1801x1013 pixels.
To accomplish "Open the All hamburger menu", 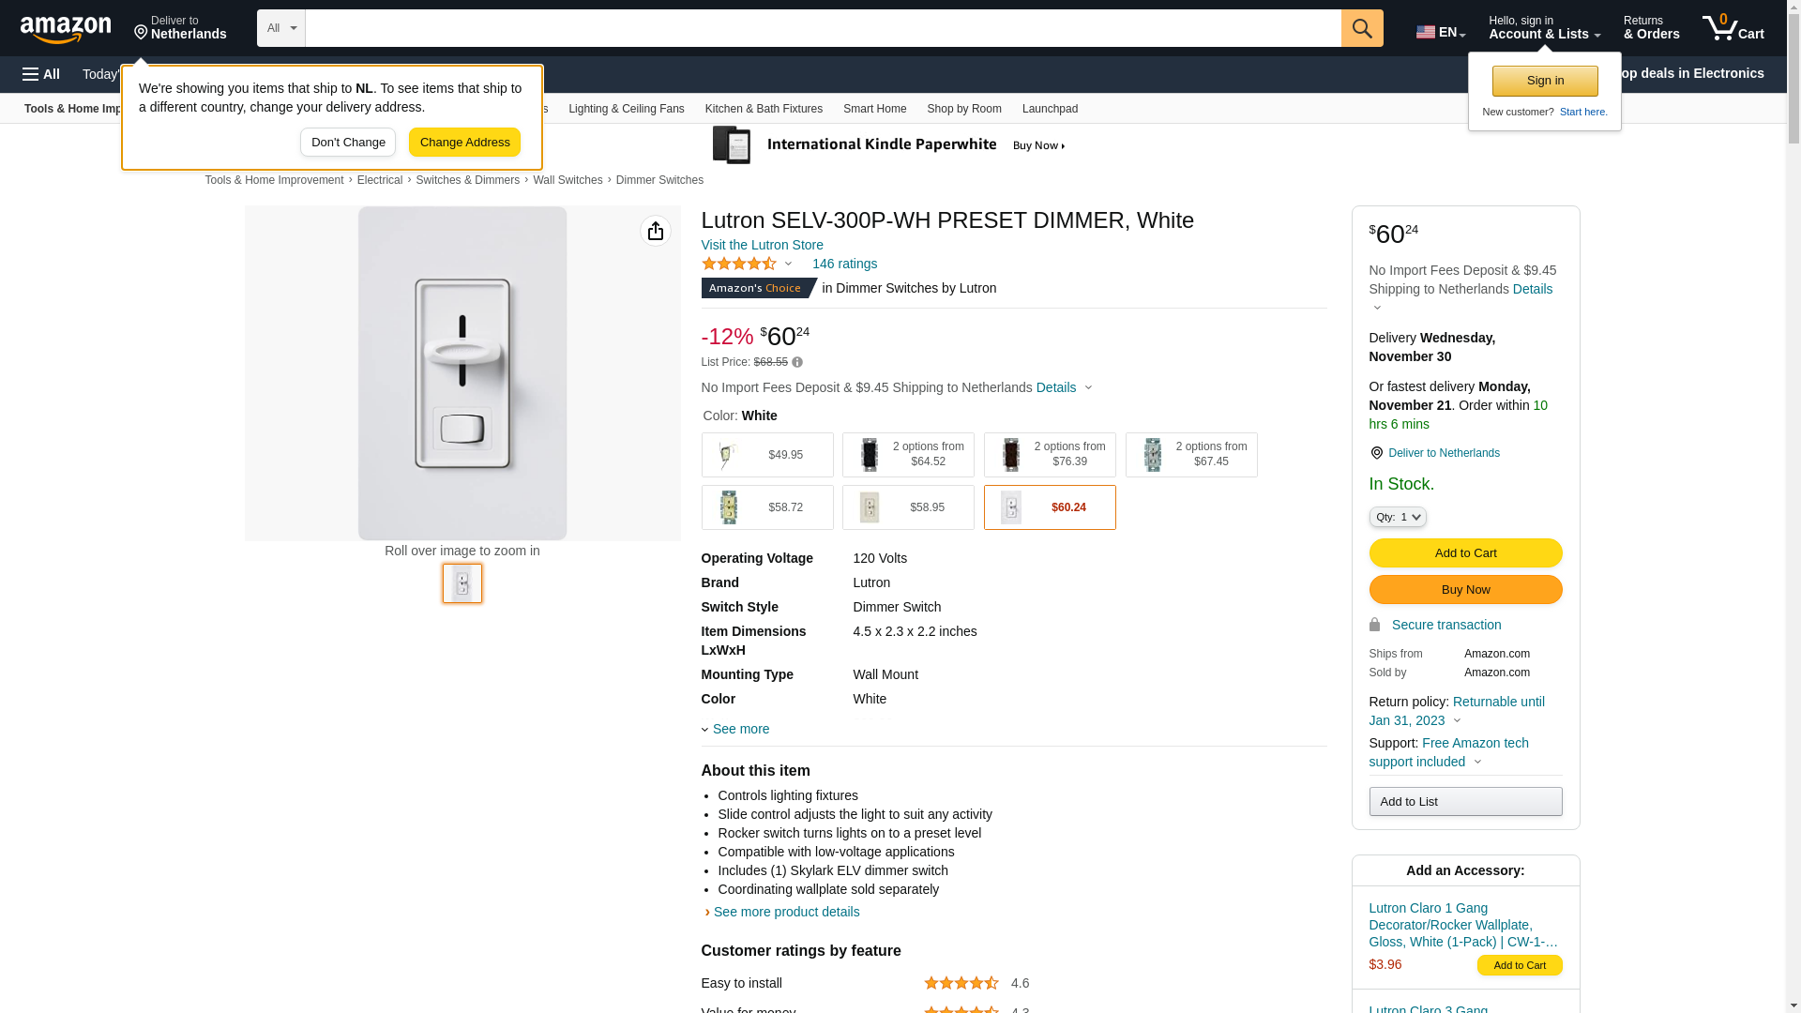I will pyautogui.click(x=41, y=74).
